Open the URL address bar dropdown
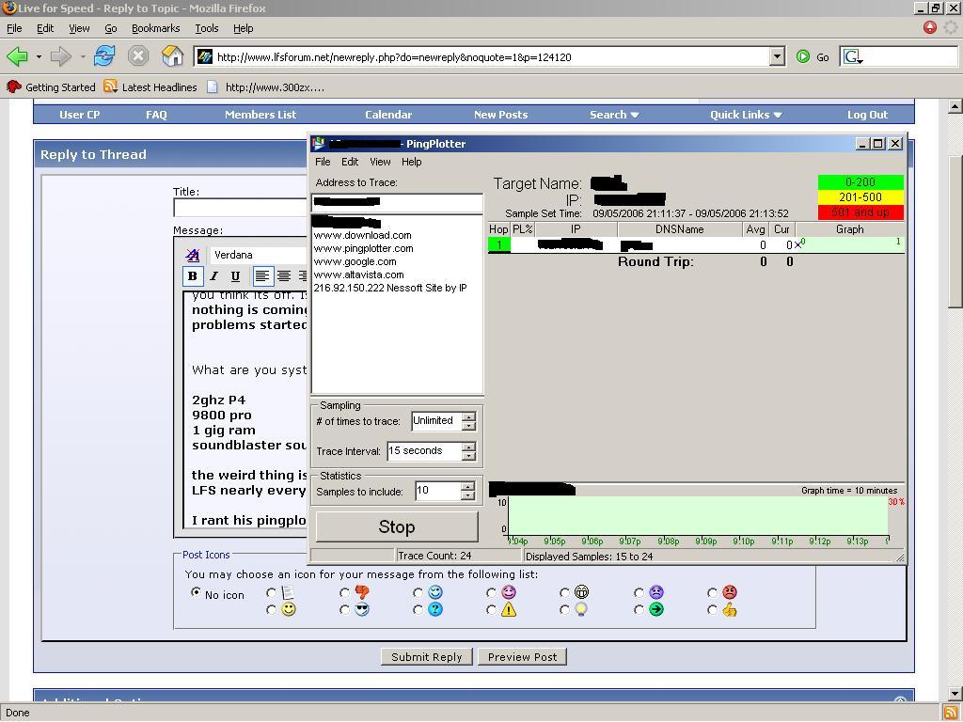This screenshot has height=722, width=963. (777, 57)
